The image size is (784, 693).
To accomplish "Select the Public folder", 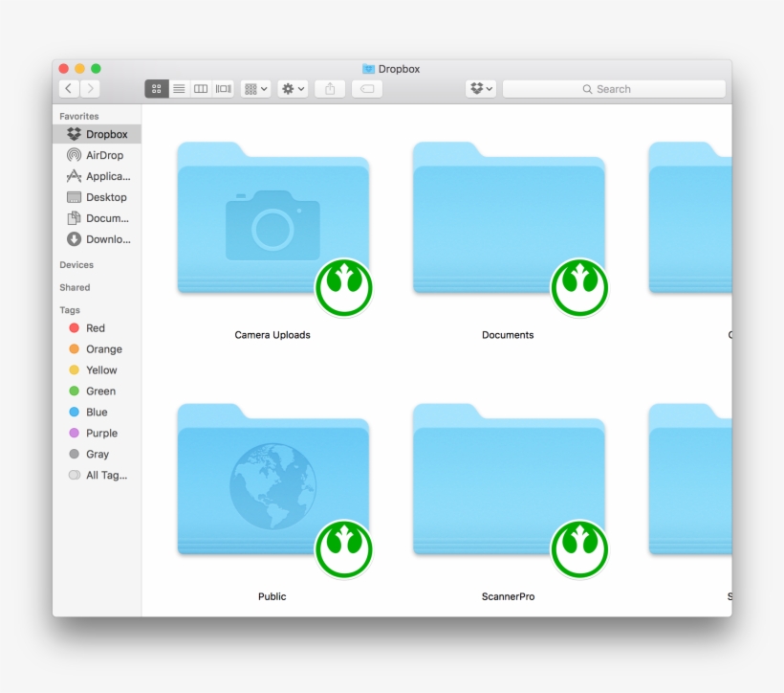I will [273, 480].
